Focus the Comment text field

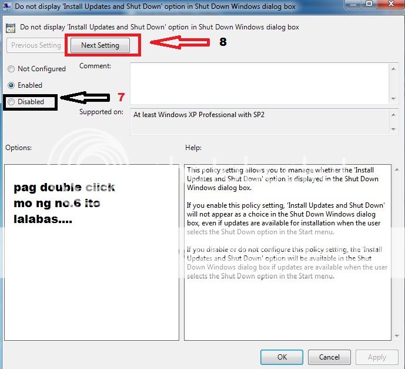coord(259,83)
